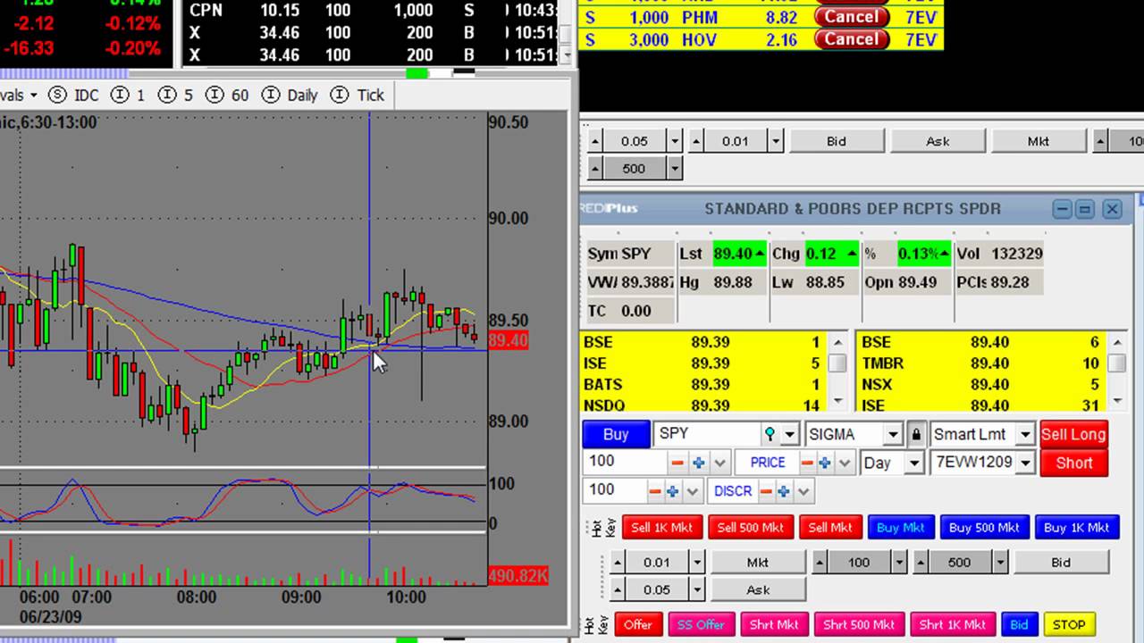Click up arrow of the 100 stepper left of 500

click(x=820, y=563)
